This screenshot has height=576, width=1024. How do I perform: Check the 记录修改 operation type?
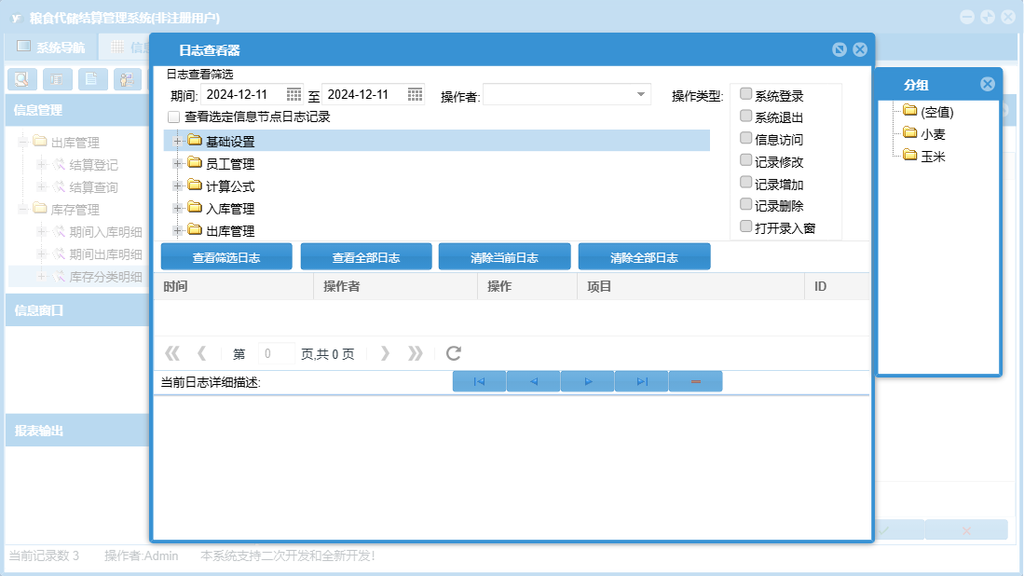pos(745,160)
